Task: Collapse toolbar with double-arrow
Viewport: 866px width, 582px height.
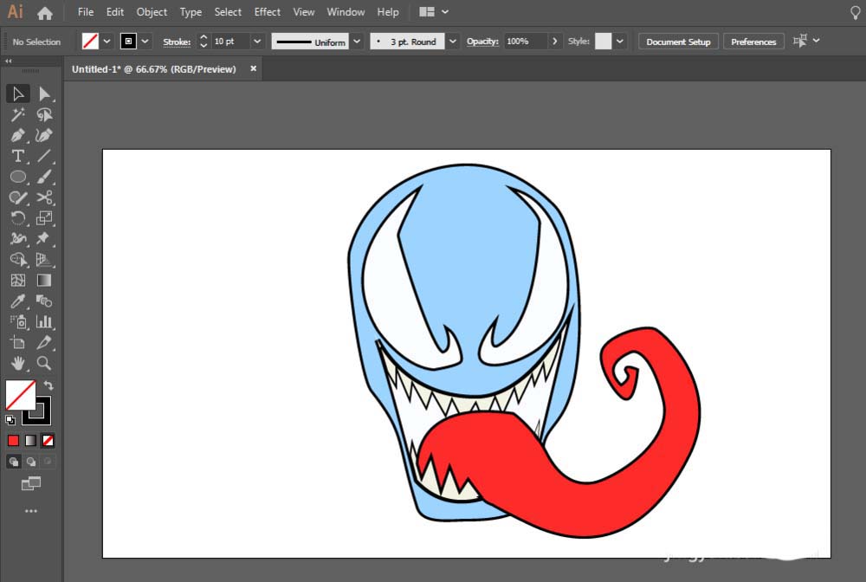Action: click(9, 61)
